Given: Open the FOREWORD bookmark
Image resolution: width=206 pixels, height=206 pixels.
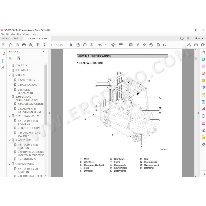Looking at the screenshot, I should pyautogui.click(x=21, y=70).
